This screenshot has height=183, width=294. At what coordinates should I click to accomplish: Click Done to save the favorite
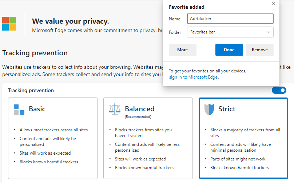[x=229, y=50]
